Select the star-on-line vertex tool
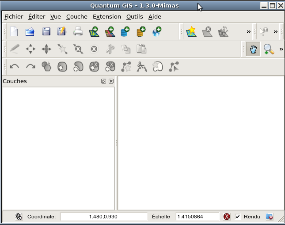 pos(62,49)
